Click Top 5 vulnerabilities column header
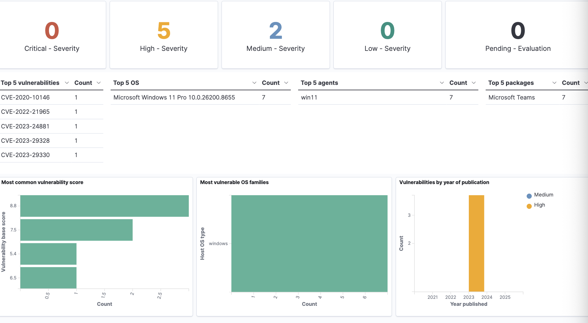Screen dimensions: 588x323 (30, 83)
